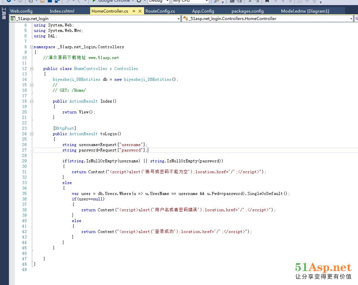Open the Model.edmx [Diagram1] tab

point(305,11)
